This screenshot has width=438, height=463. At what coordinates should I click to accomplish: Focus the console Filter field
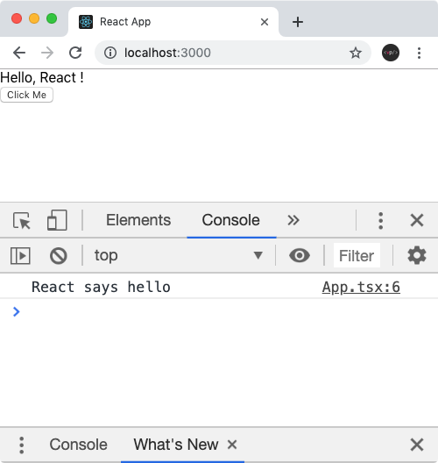click(357, 255)
